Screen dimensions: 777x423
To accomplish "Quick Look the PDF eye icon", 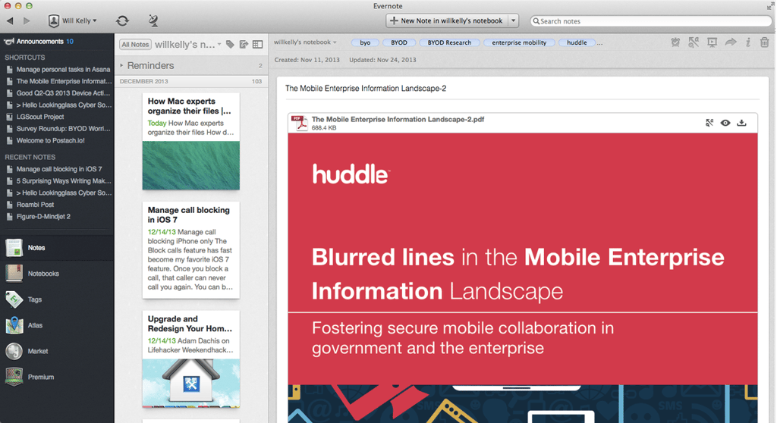I will (x=725, y=123).
